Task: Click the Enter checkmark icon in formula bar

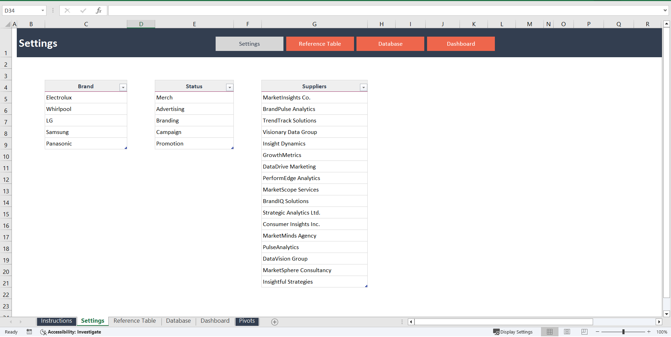Action: pos(83,10)
